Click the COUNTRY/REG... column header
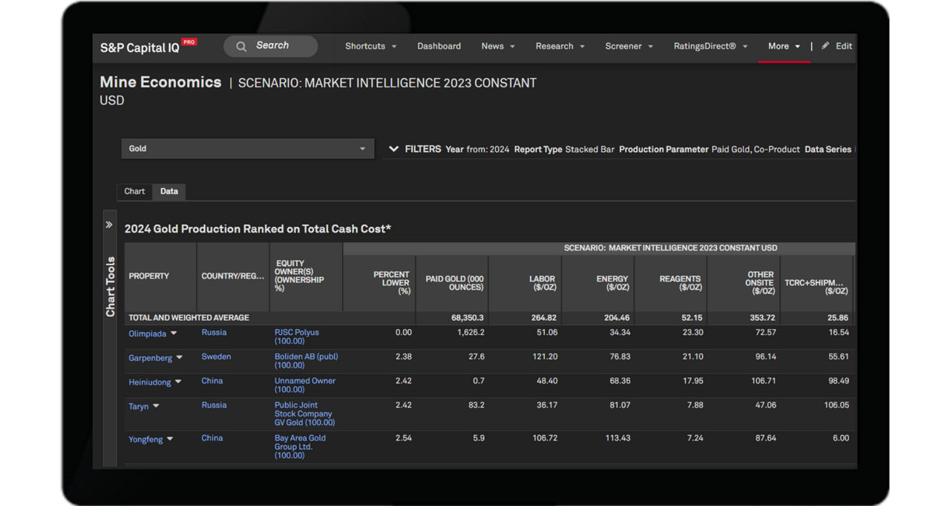 coord(233,276)
